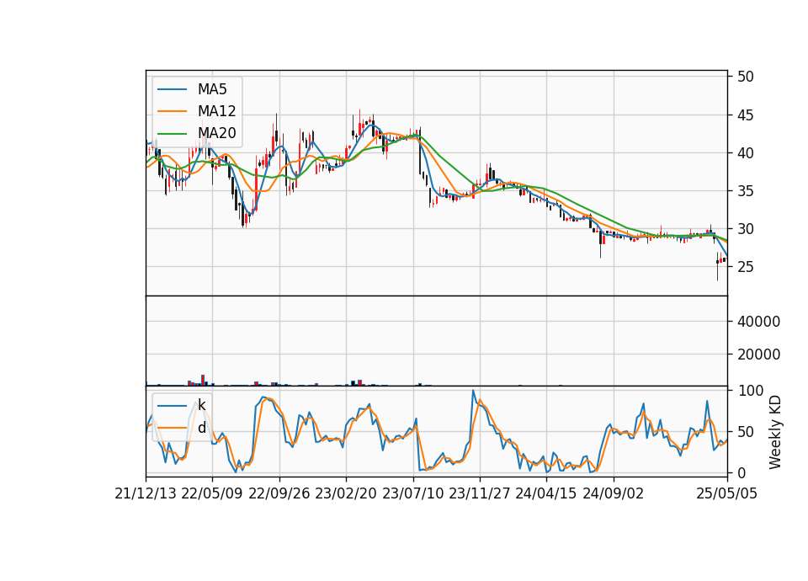Click the 24/04/15 date label

tap(545, 493)
